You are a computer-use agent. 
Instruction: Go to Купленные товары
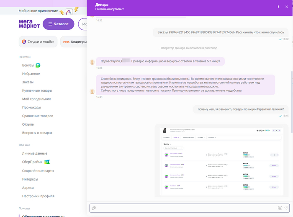click(37, 90)
